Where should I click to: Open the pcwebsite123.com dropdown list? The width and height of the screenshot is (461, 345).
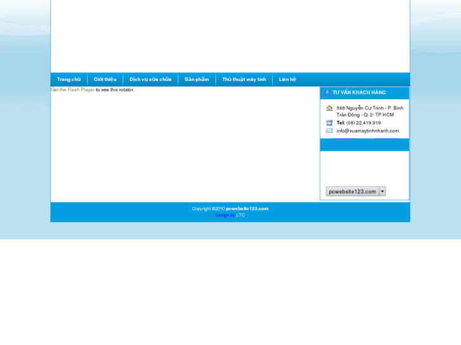pos(356,191)
